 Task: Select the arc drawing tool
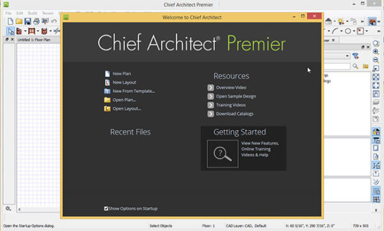coord(335,31)
